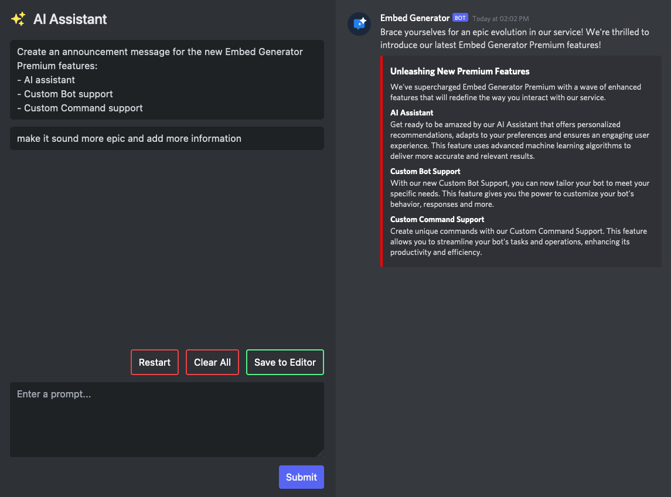Select the first announcement prompt message
The image size is (671, 497).
[x=166, y=80]
